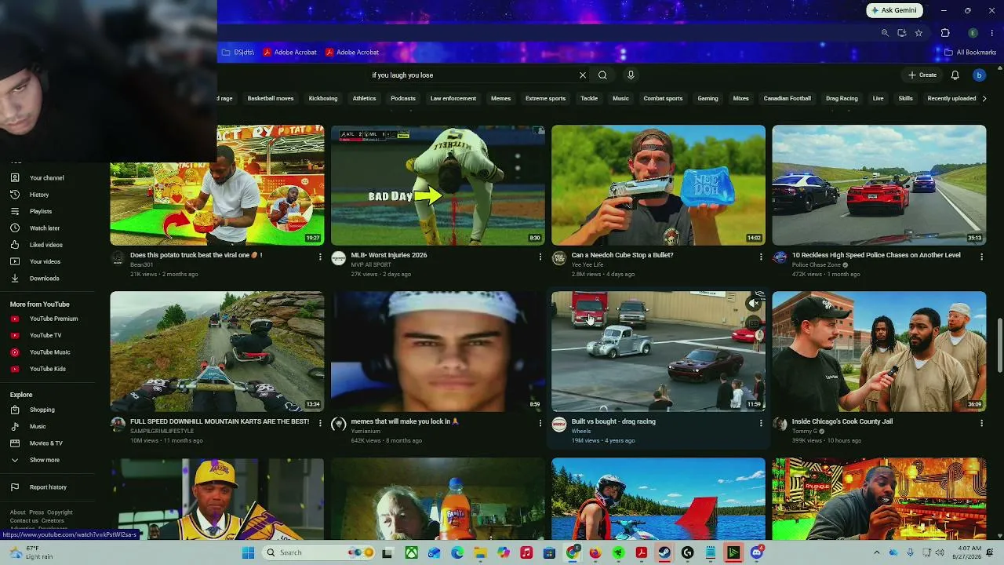Open the All Bookmarks folder

(970, 53)
